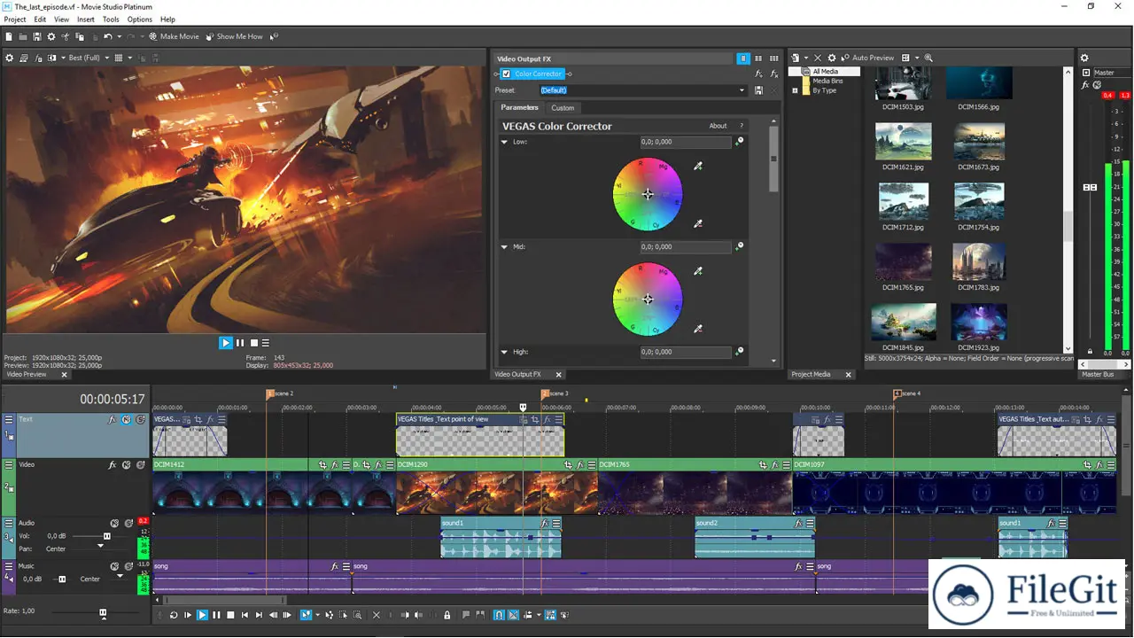Copy selection using the toolbar copy icon

pyautogui.click(x=80, y=36)
